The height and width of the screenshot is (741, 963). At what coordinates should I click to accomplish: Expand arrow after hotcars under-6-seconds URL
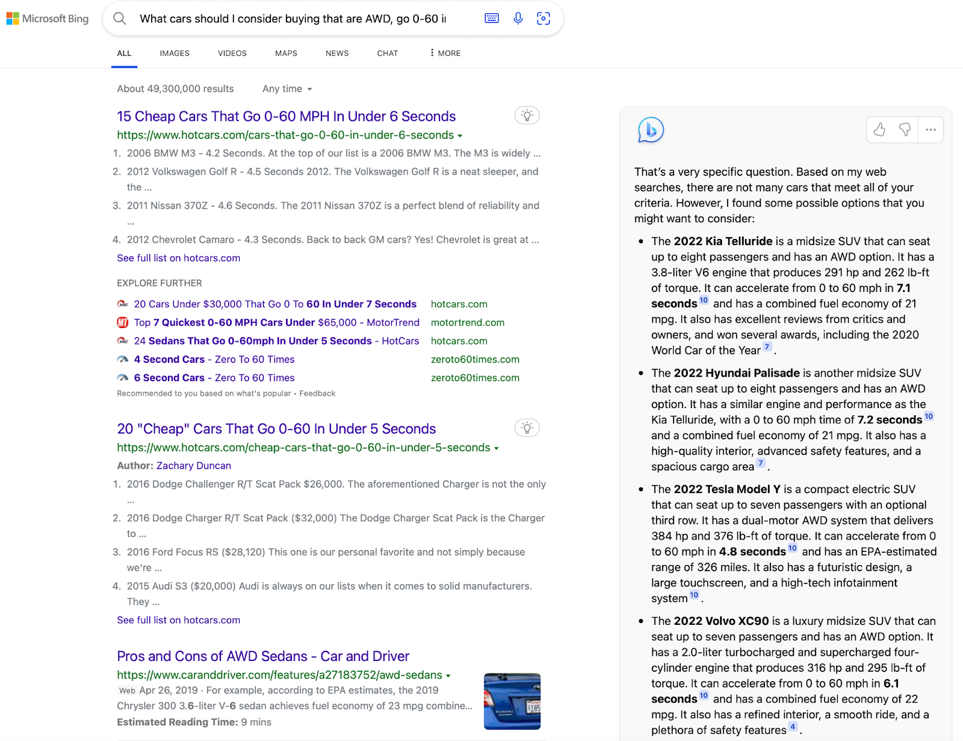[x=460, y=136]
